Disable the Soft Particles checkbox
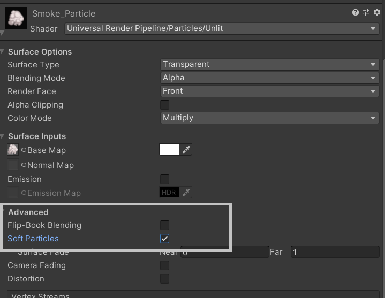Screen dimensions: 385x298 click(165, 239)
